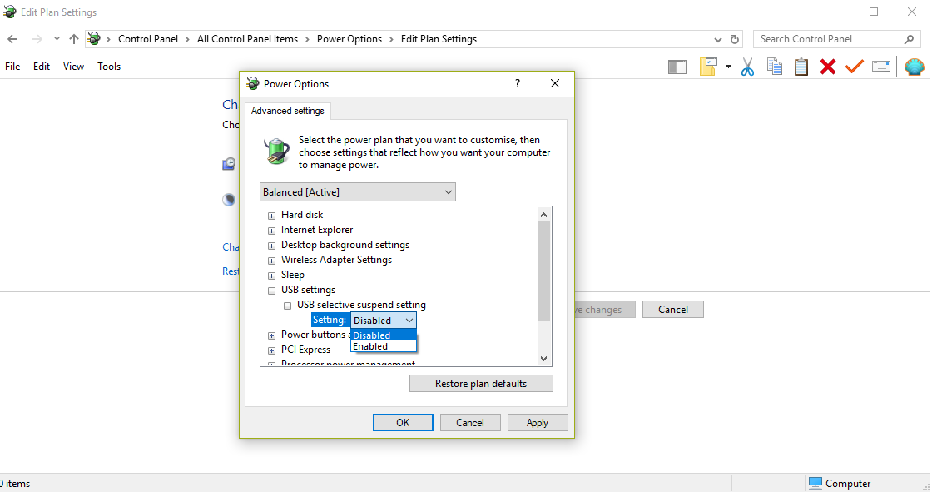Collapse the USB settings tree node
Image resolution: width=932 pixels, height=492 pixels.
coord(271,290)
